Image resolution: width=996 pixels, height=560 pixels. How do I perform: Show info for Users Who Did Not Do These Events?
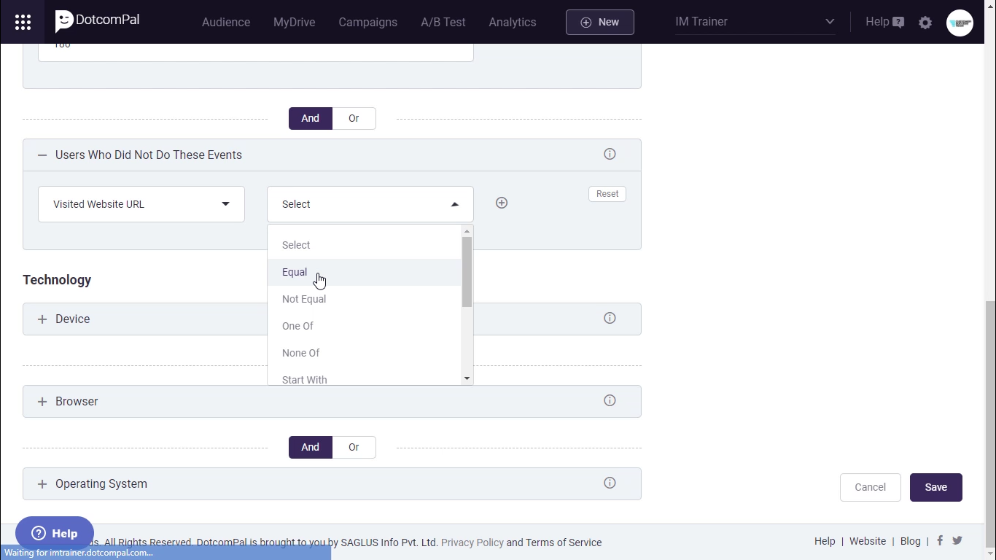click(x=610, y=155)
